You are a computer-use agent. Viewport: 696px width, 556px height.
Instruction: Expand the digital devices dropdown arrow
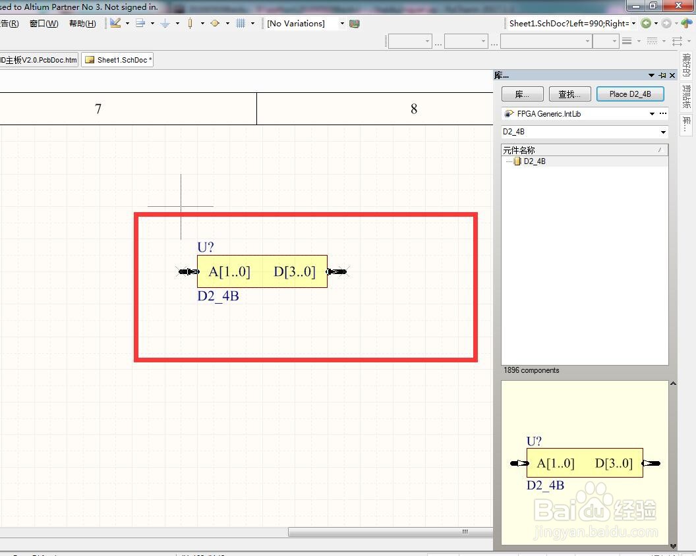click(x=202, y=23)
